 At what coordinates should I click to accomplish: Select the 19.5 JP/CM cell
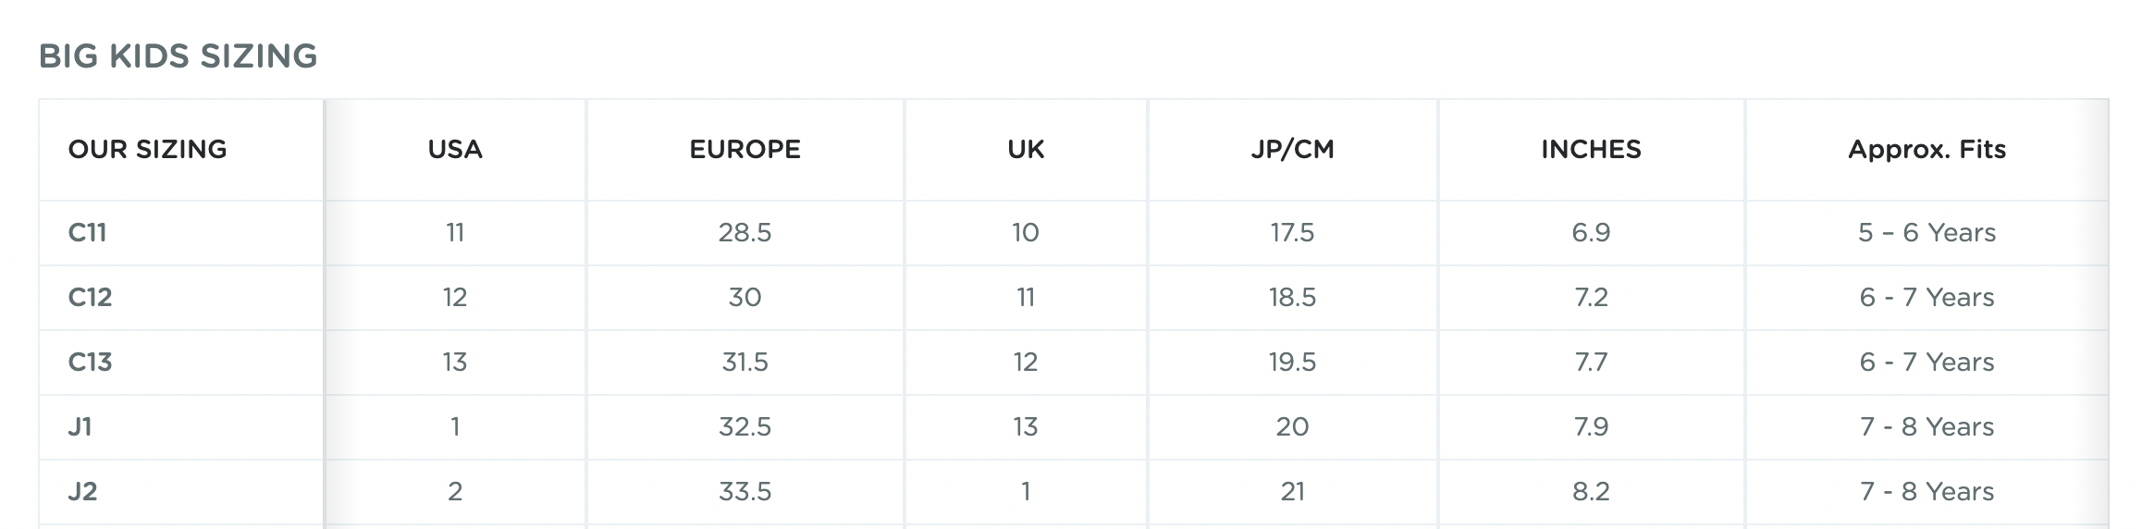point(1292,362)
